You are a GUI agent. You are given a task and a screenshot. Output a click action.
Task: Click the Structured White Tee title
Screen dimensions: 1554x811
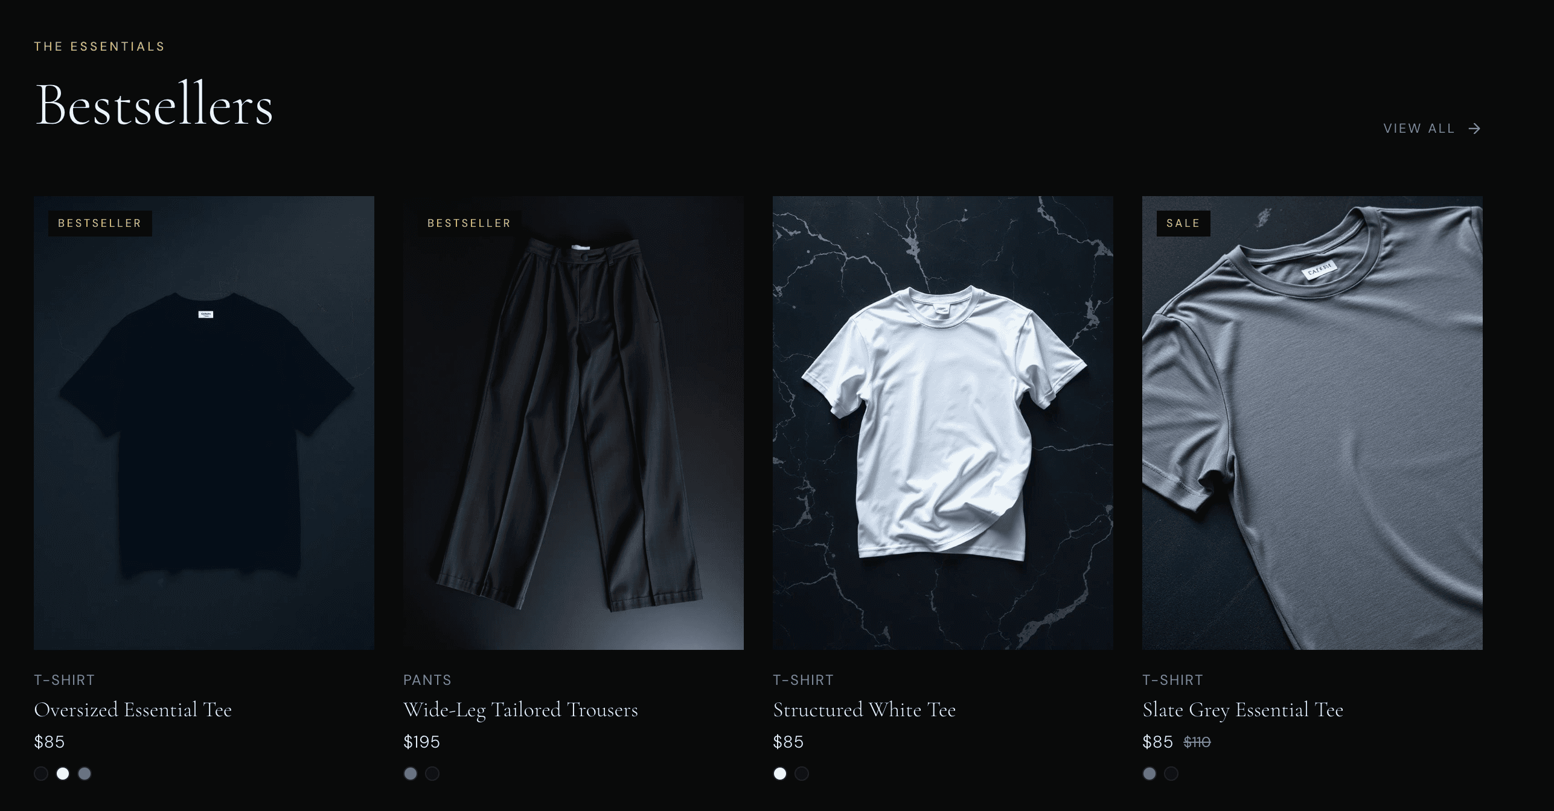pos(864,710)
